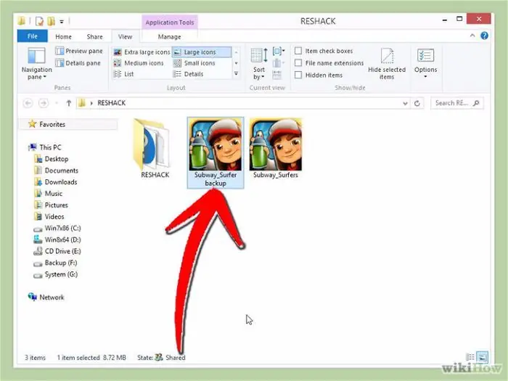The height and width of the screenshot is (381, 508).
Task: Collapse the ribbon with the chevron
Action: 472,36
